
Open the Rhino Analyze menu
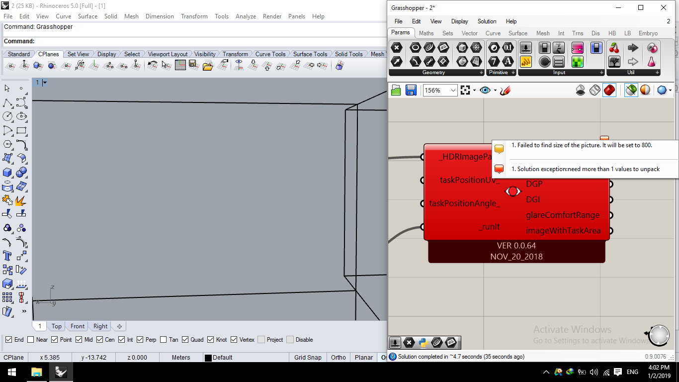(246, 16)
